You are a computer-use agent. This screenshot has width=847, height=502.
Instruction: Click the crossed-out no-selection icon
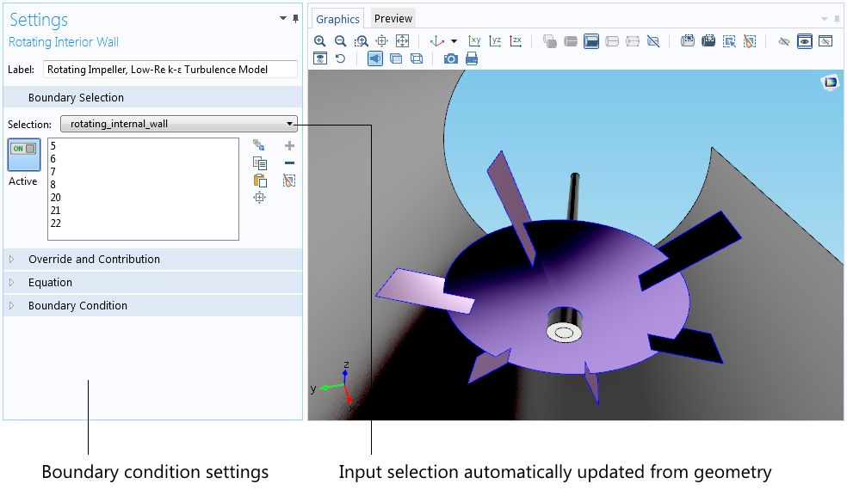pyautogui.click(x=653, y=41)
